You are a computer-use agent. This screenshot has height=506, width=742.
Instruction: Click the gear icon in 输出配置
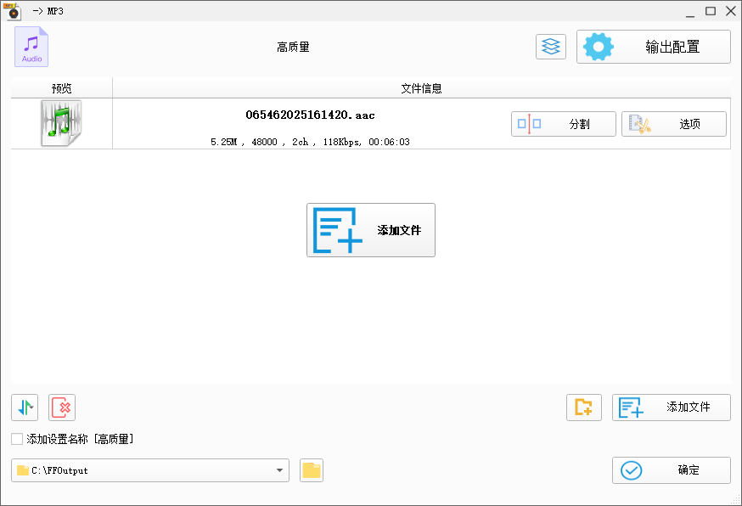click(598, 47)
